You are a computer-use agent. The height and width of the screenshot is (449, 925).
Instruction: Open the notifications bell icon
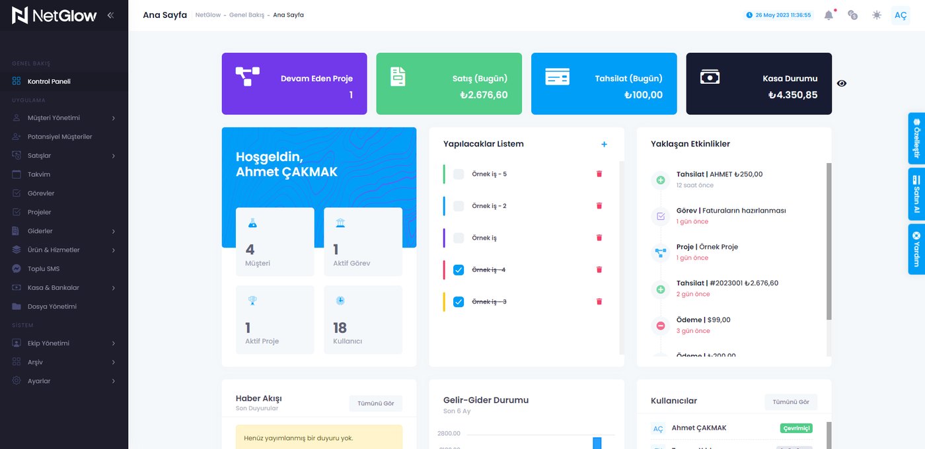(x=829, y=15)
